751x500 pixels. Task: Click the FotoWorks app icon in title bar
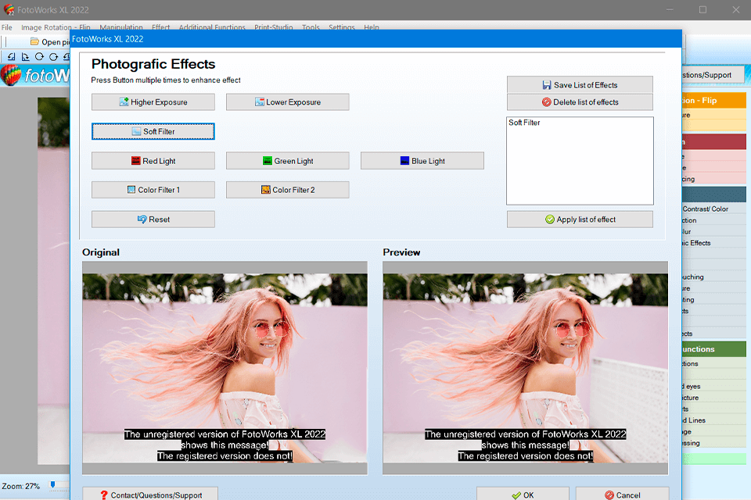[x=9, y=9]
